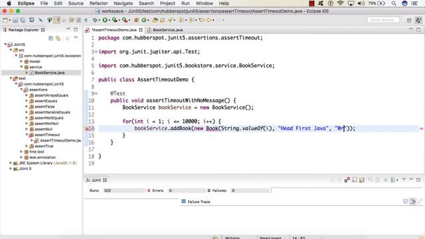Click the New Java Package icon
425x239 pixels.
coord(136,20)
